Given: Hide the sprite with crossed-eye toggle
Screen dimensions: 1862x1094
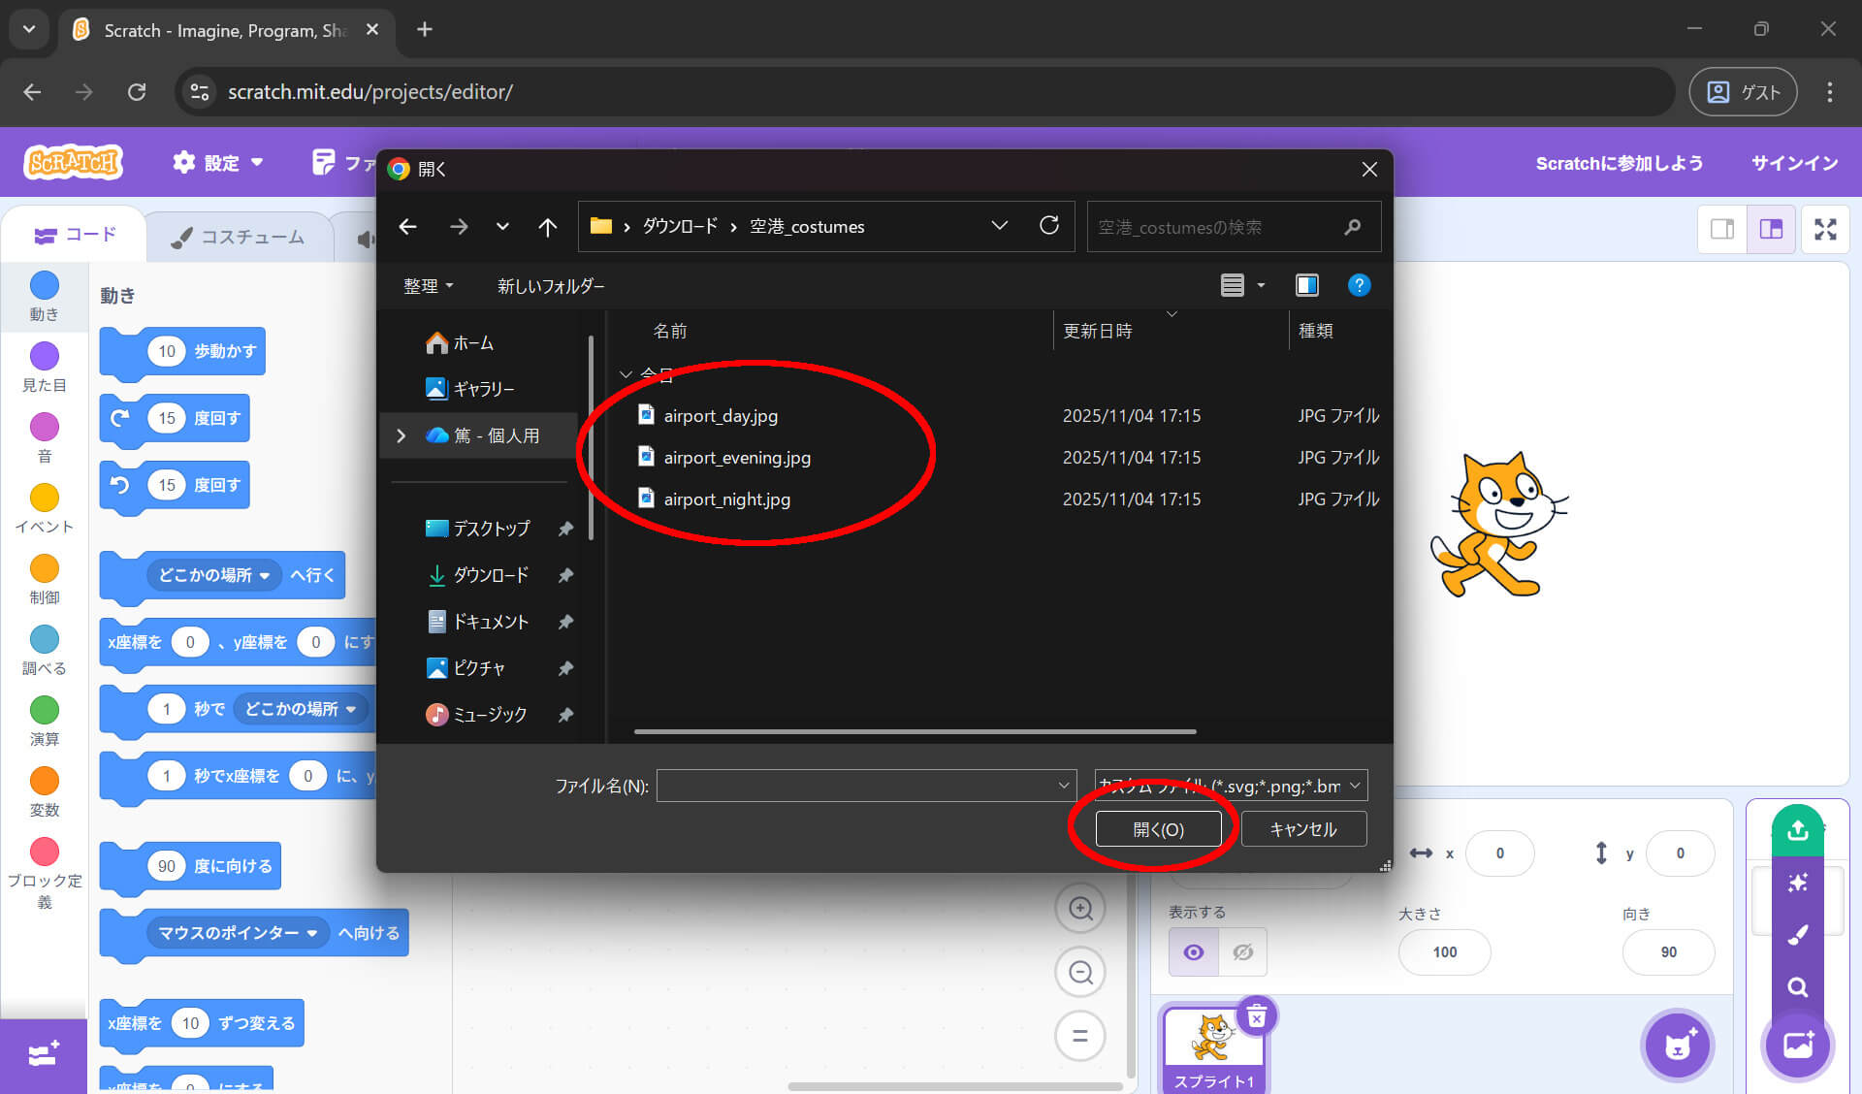Looking at the screenshot, I should 1242,952.
